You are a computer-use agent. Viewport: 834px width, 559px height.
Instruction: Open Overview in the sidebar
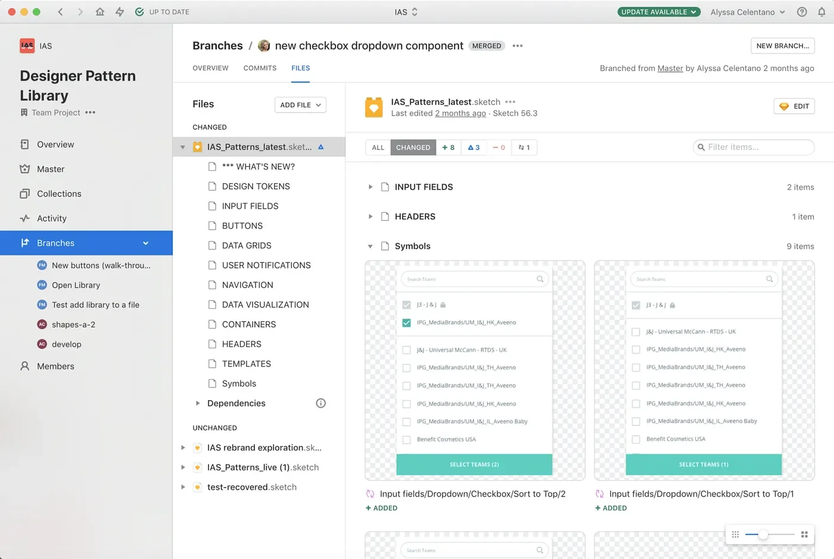pyautogui.click(x=55, y=145)
